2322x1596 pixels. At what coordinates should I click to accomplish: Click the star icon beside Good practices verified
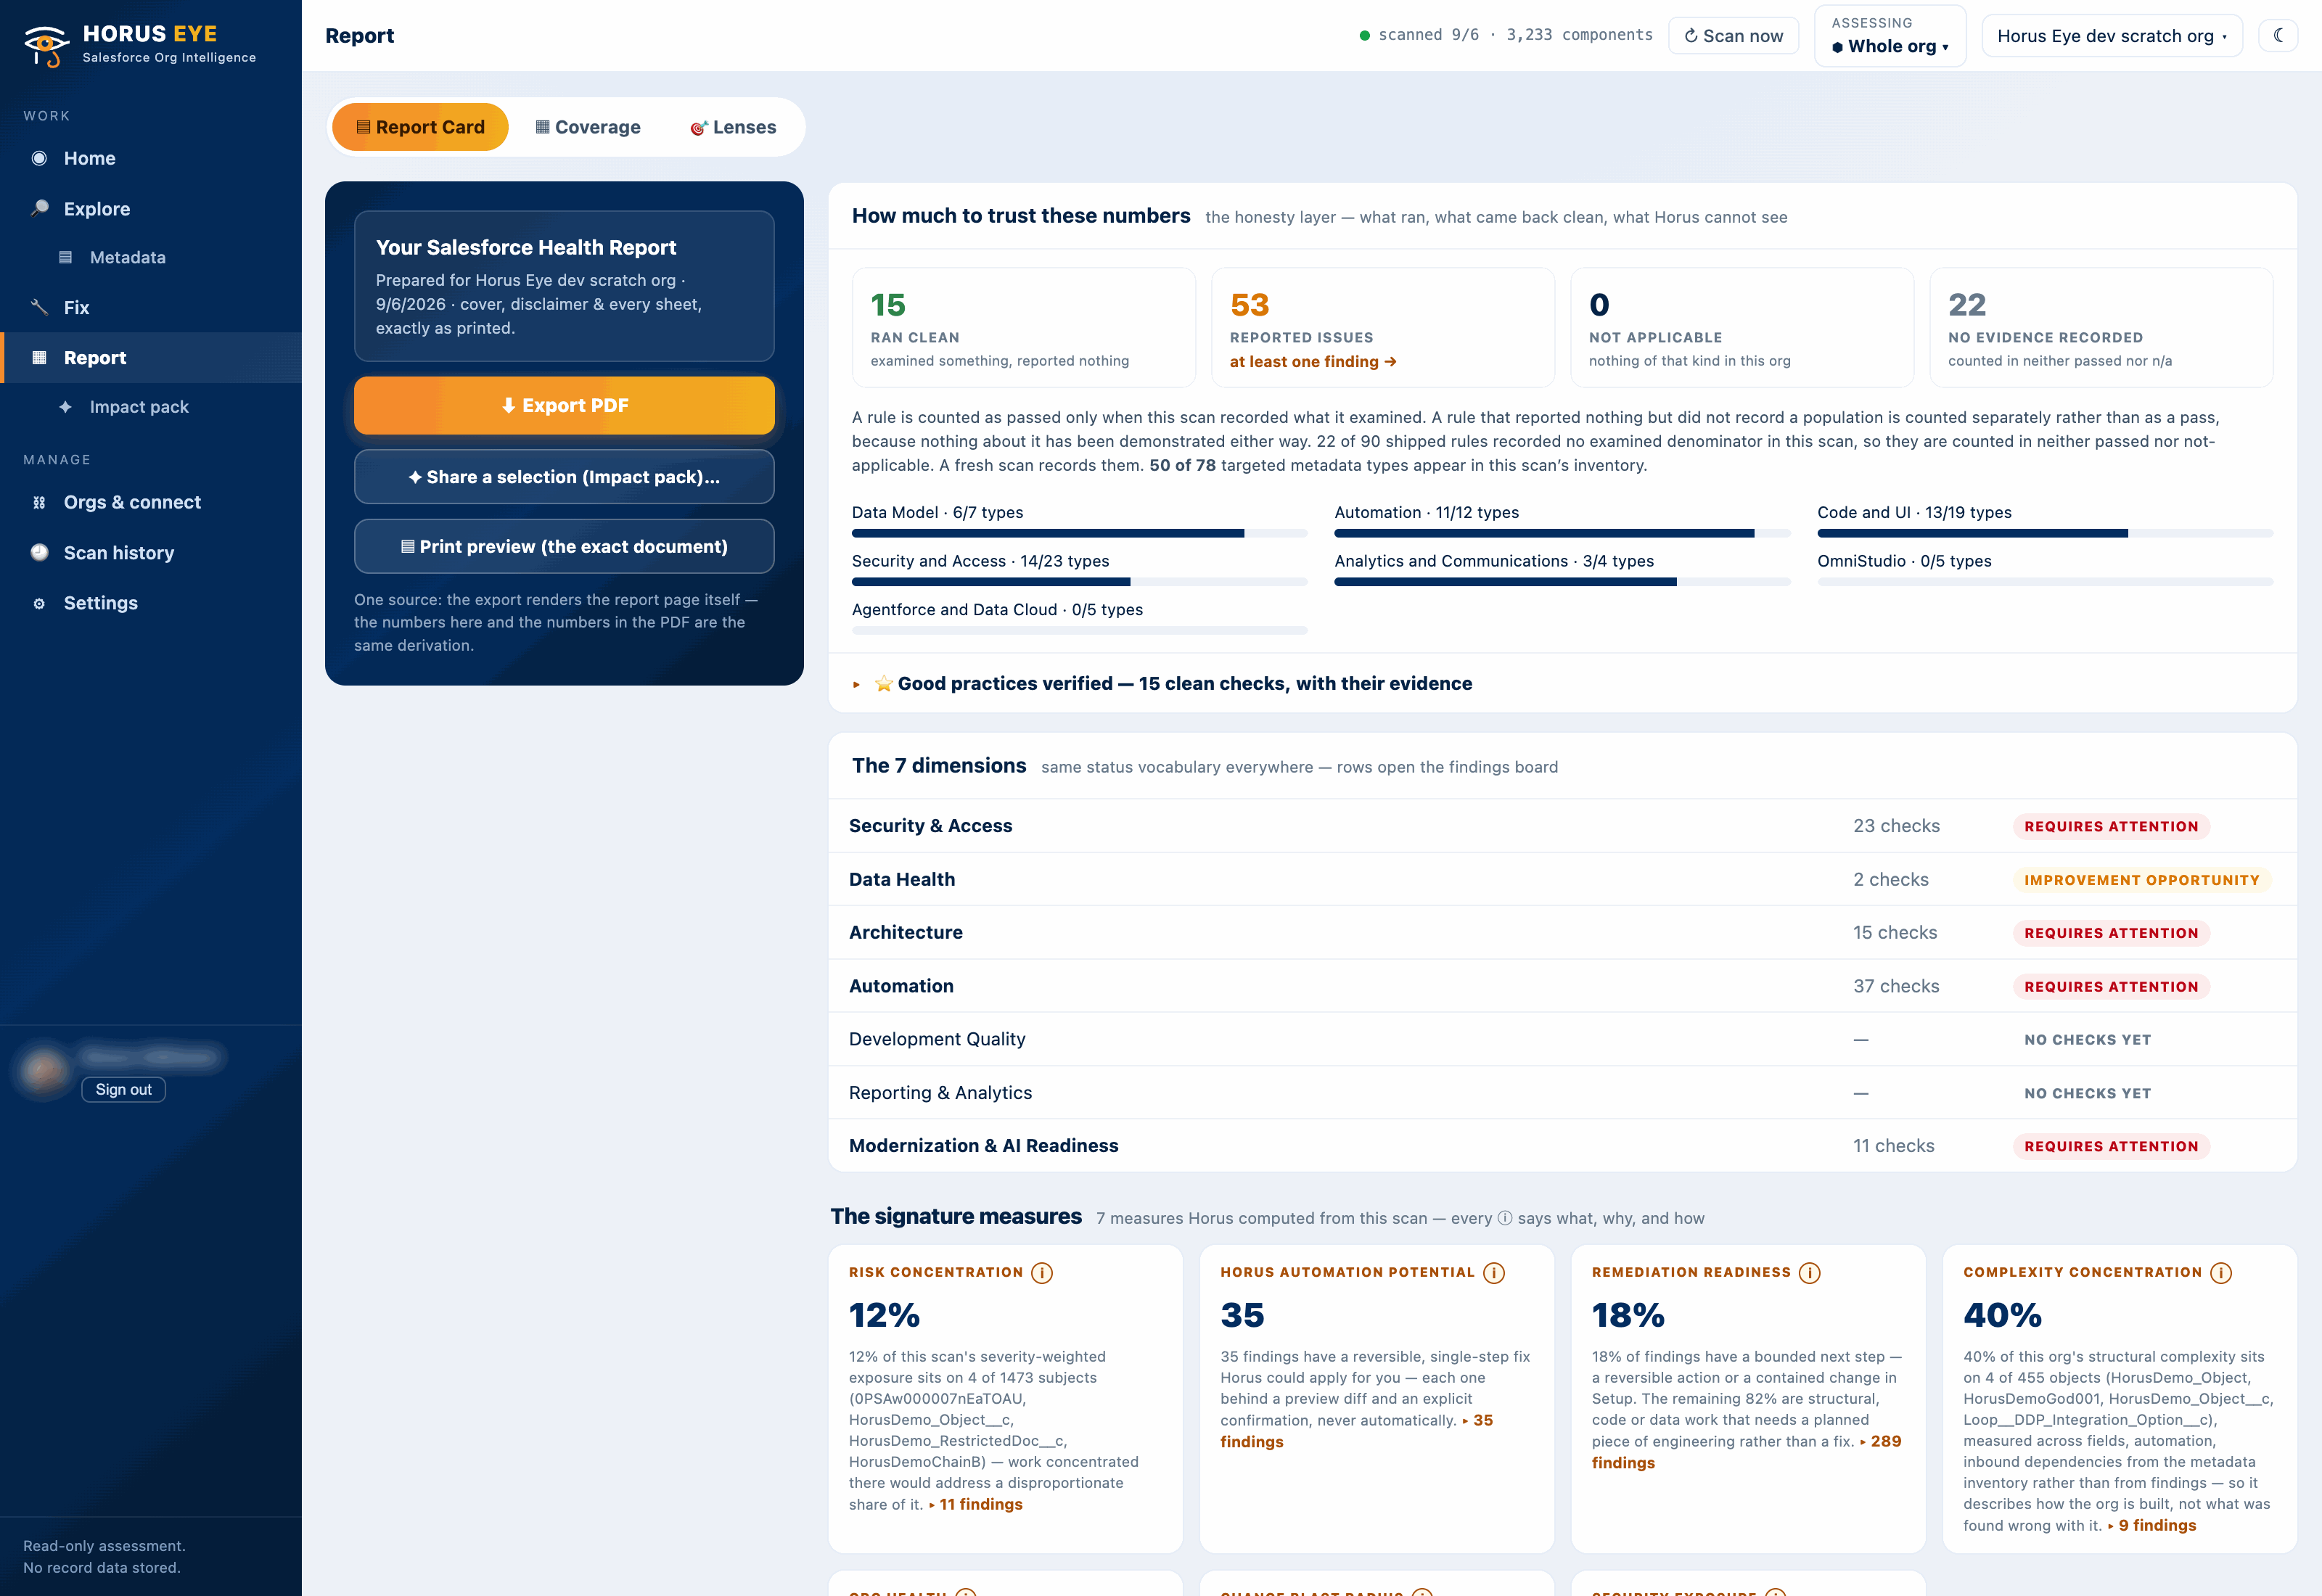click(x=883, y=683)
